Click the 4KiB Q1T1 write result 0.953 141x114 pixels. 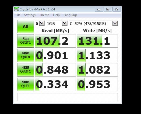pos(97,84)
